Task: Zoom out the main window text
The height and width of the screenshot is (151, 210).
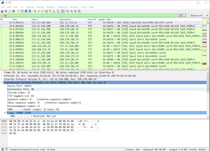Action: pos(71,11)
